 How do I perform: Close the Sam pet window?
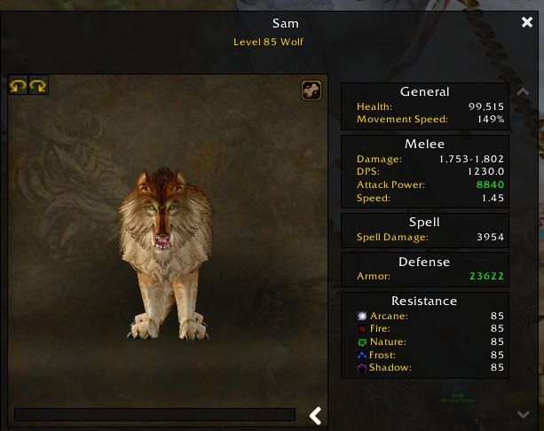[x=526, y=22]
